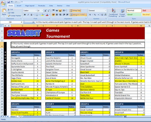This screenshot has height=122, width=151.
Task: Select the Golden Axe cell
Action: [22, 81]
